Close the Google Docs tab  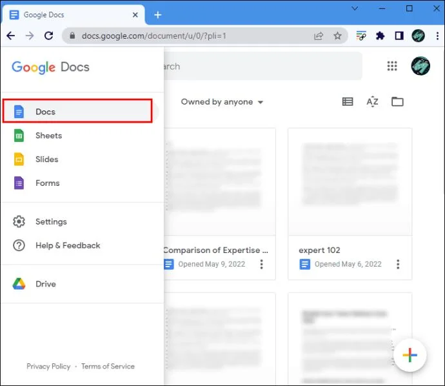coord(135,15)
